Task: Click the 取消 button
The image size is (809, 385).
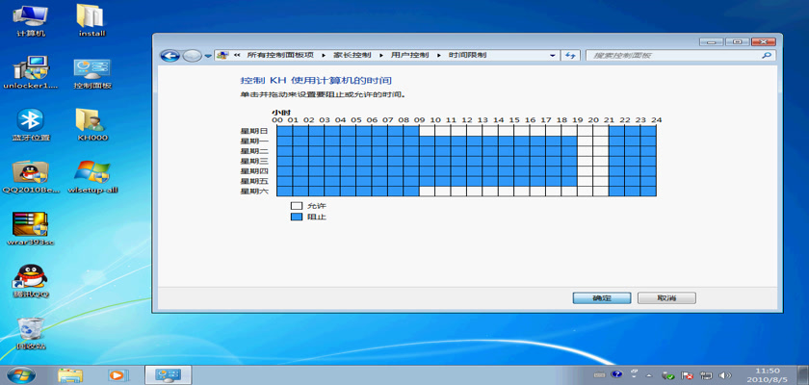Action: (665, 298)
